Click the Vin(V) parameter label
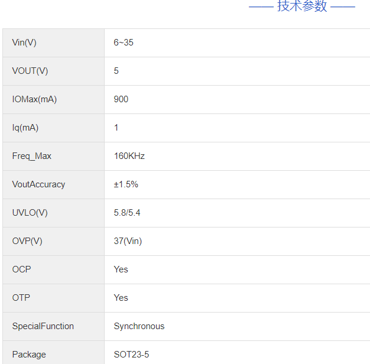Screen dimensions: 370x364 (24, 43)
